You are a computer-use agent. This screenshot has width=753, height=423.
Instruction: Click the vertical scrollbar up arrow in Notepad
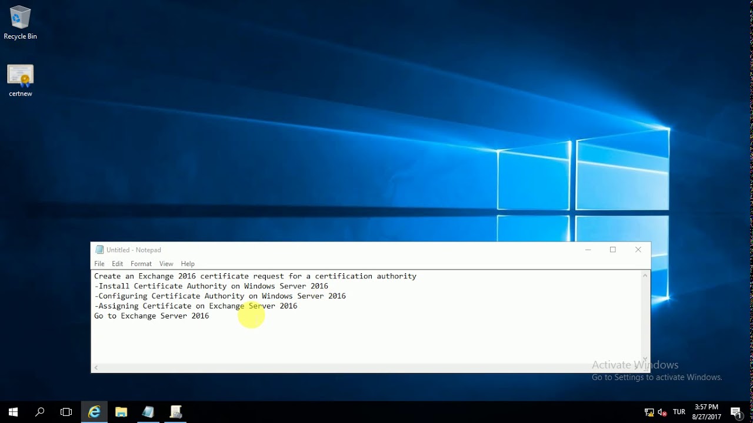645,275
